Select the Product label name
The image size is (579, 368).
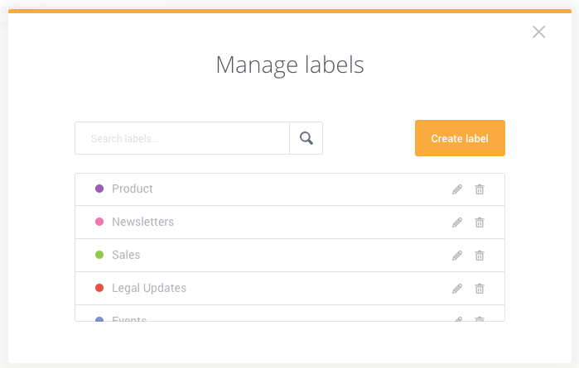133,189
